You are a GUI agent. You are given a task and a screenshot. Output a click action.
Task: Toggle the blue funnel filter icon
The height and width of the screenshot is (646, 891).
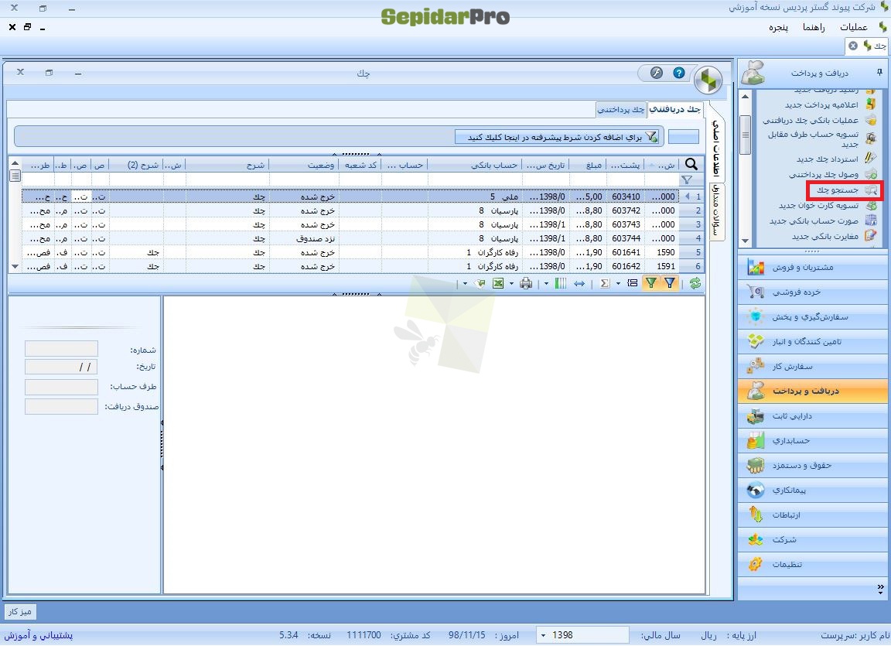(x=670, y=283)
